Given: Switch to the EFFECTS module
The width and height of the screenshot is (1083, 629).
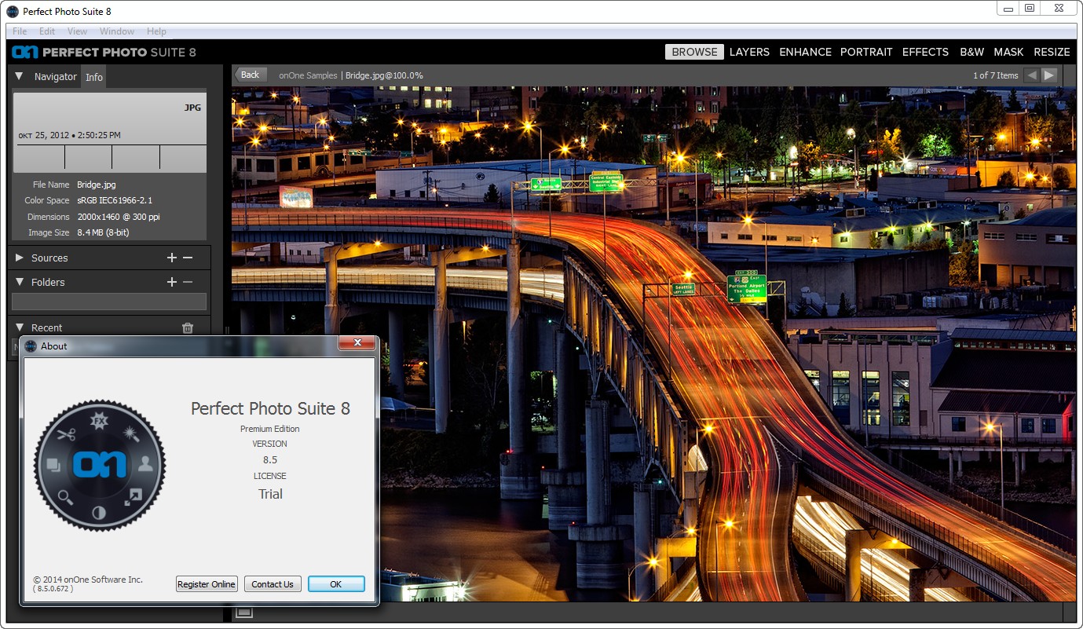Looking at the screenshot, I should coord(925,52).
